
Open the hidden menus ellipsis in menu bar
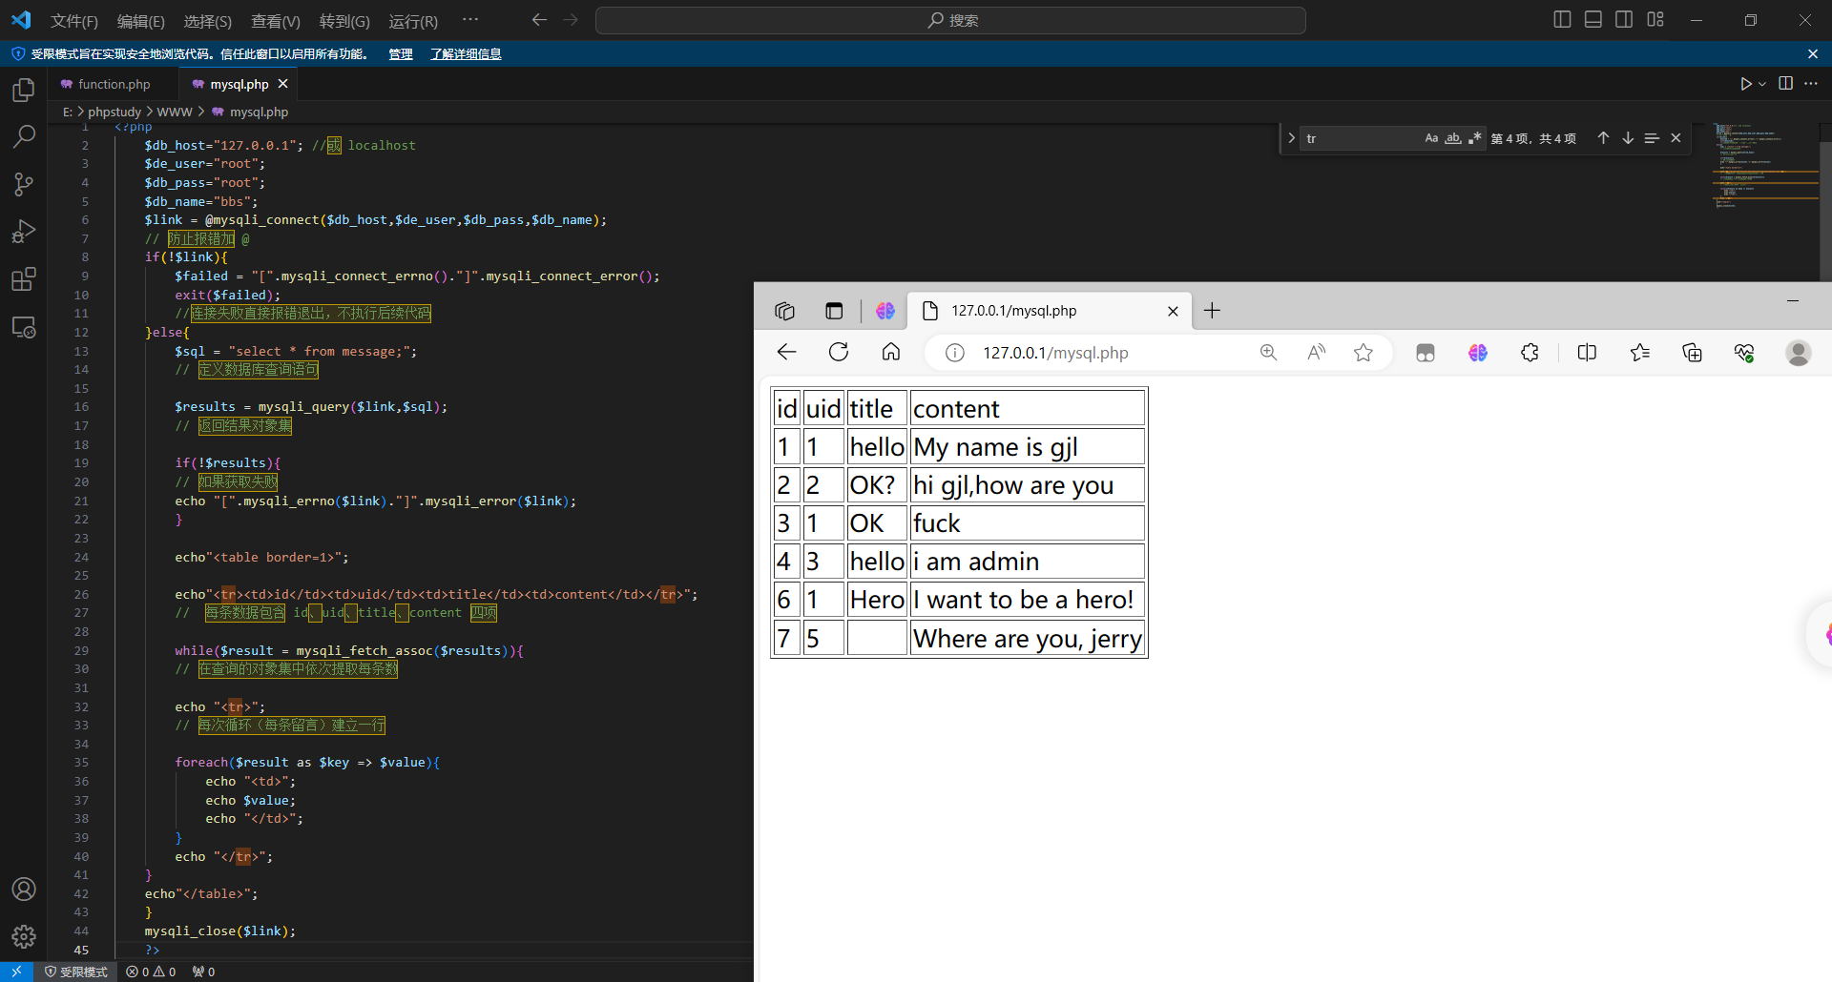coord(469,20)
